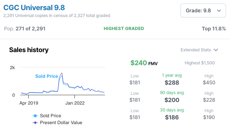
Task: Click the Extended Stats chevron icon
Action: pos(216,50)
